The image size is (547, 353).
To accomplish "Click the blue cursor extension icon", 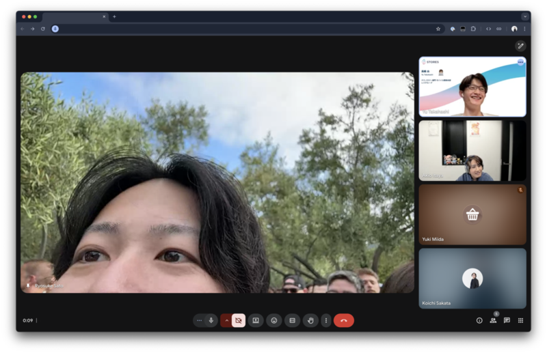I will (453, 29).
